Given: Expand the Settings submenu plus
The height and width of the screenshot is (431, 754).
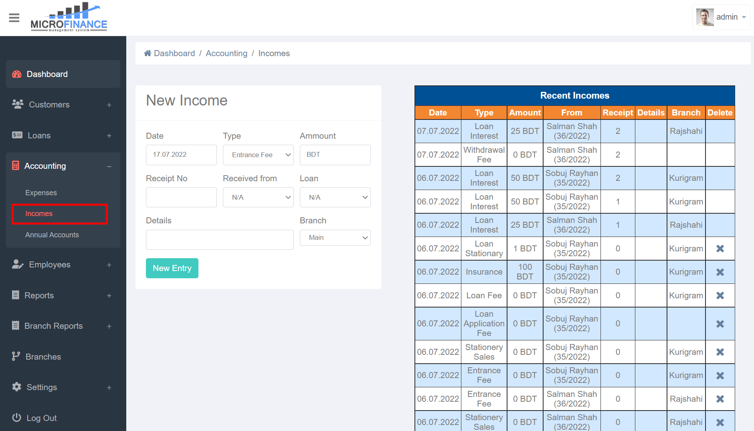Looking at the screenshot, I should click(109, 388).
